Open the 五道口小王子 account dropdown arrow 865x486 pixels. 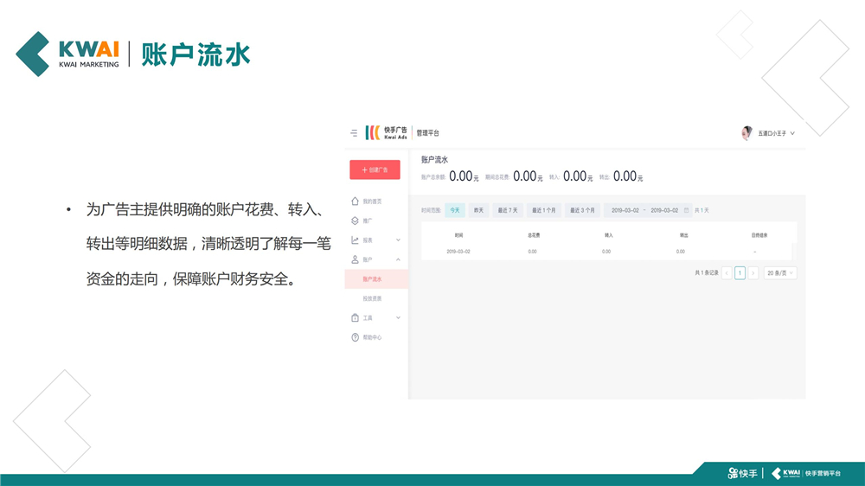pos(792,133)
